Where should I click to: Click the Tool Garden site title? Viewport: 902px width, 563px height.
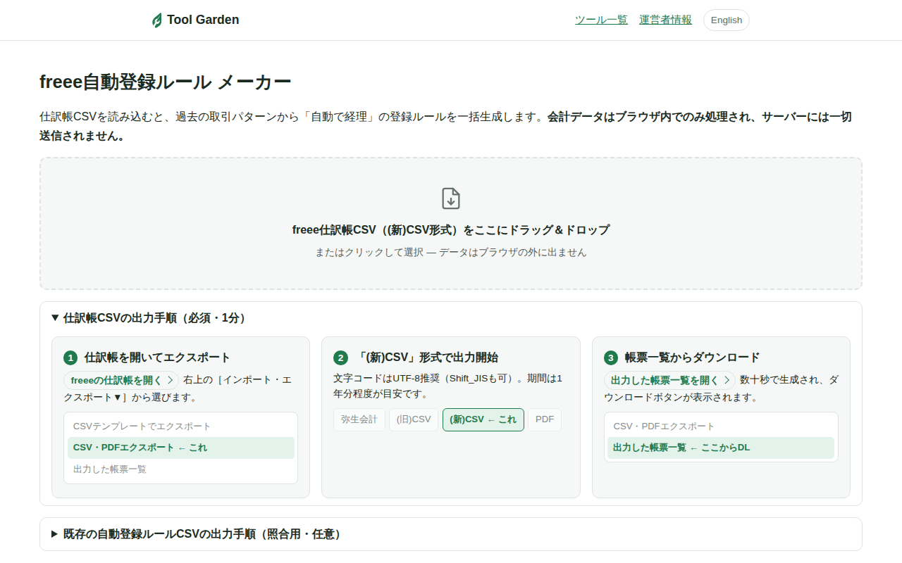(203, 20)
